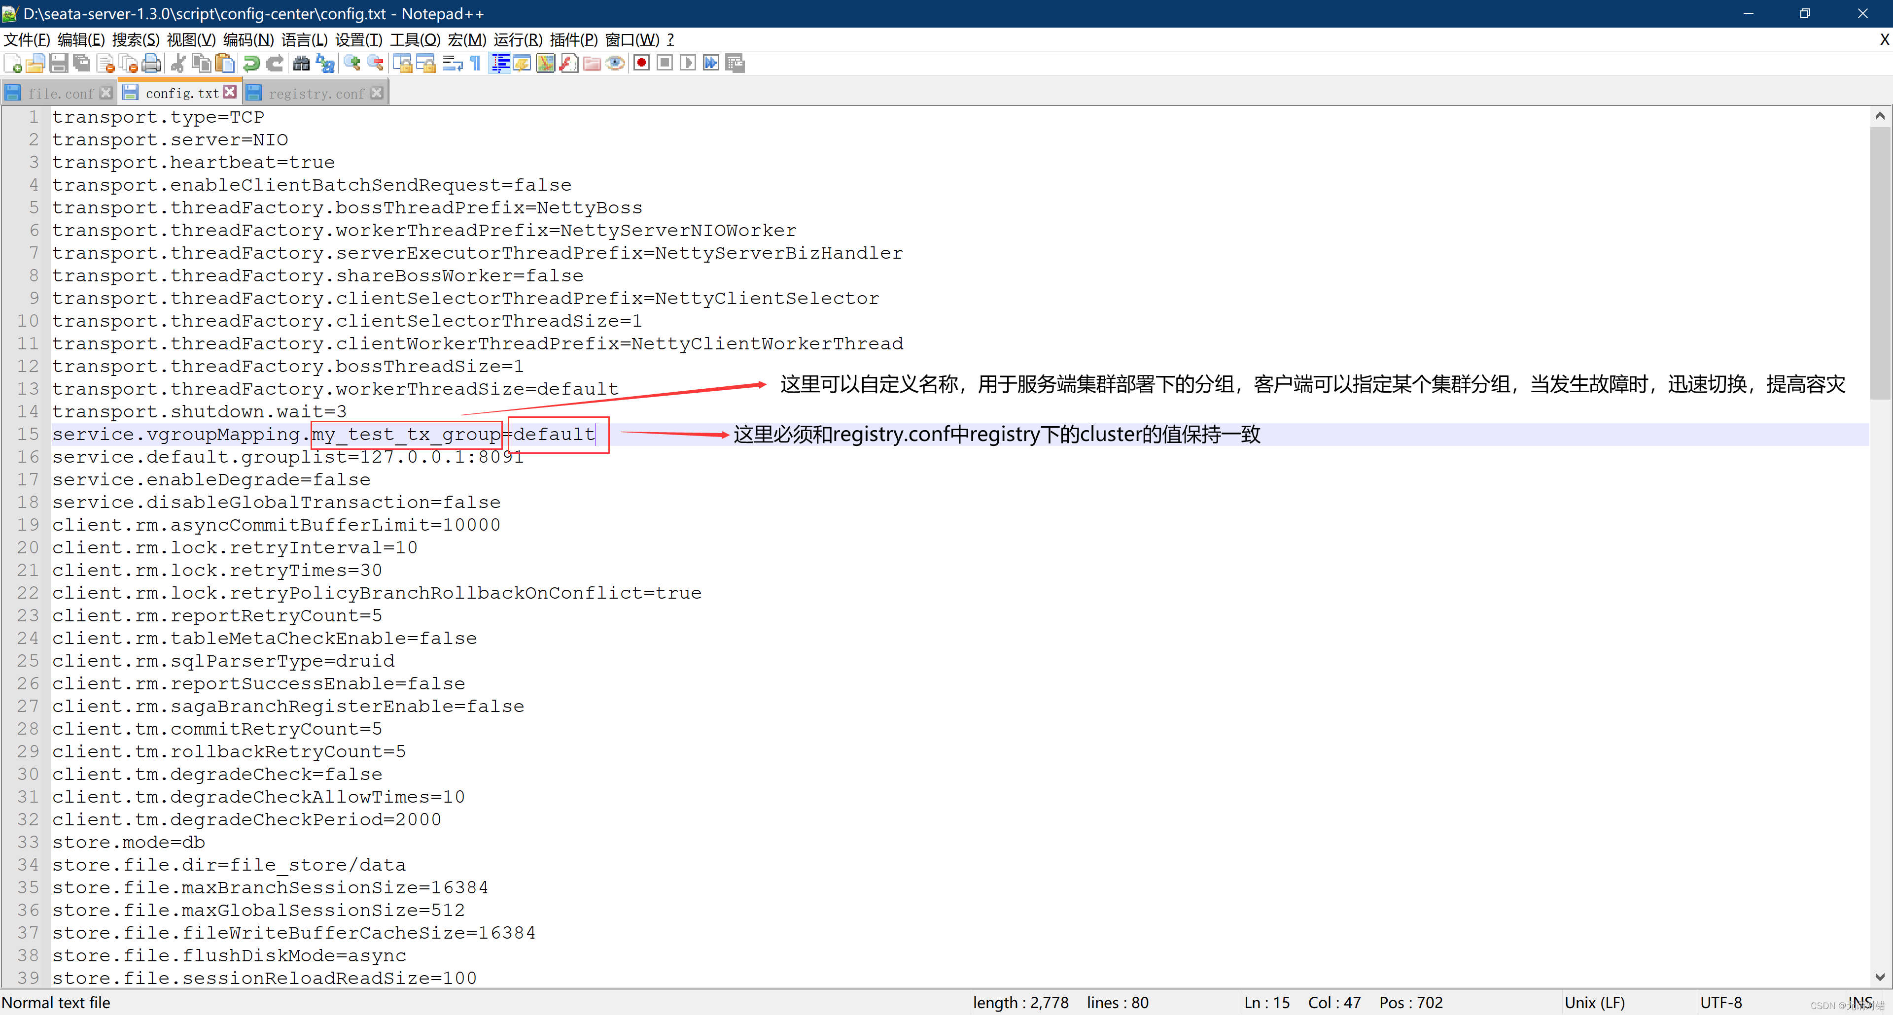Open the 工具(O) menu
The width and height of the screenshot is (1893, 1015).
[x=415, y=39]
